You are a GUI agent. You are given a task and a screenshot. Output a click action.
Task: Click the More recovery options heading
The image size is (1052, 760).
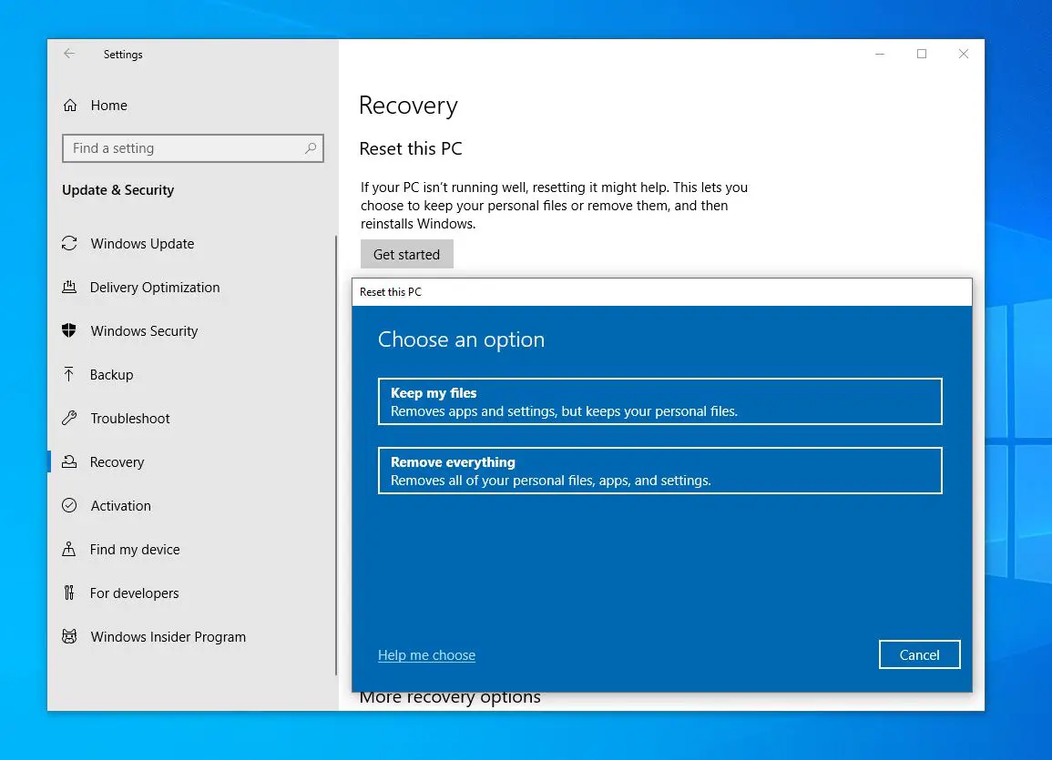[450, 698]
